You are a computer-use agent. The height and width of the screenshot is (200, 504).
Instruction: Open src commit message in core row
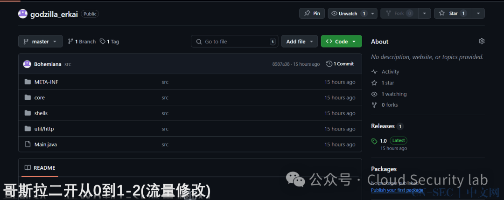[x=165, y=97]
